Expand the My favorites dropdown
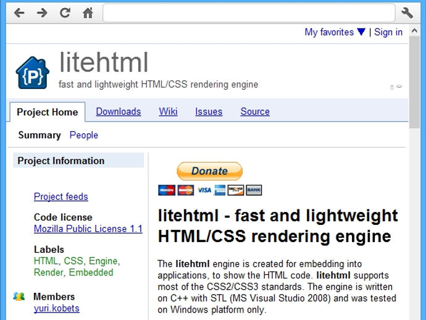The height and width of the screenshot is (320, 426). [x=335, y=32]
